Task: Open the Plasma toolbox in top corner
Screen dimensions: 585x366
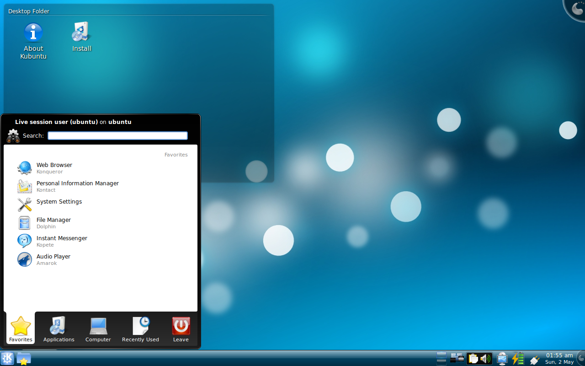Action: (x=575, y=8)
